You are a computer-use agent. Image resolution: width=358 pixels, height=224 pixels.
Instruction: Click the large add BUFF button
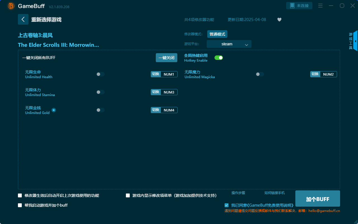pos(317,199)
